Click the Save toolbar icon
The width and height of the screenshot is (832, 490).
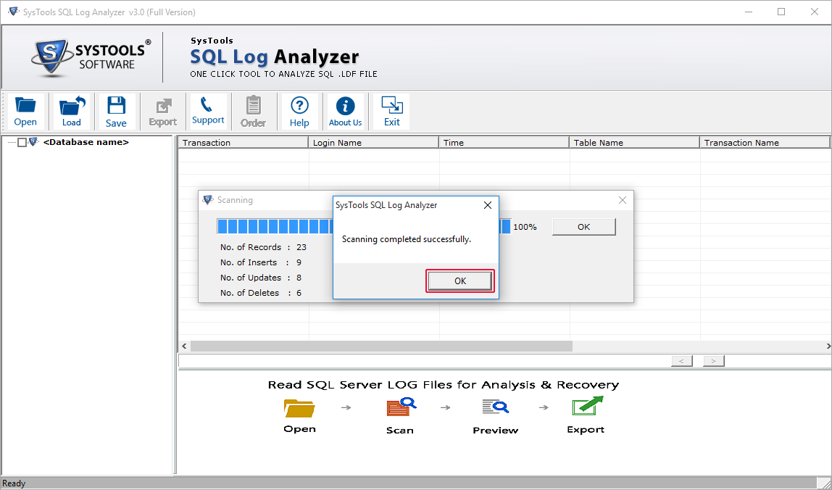[116, 112]
